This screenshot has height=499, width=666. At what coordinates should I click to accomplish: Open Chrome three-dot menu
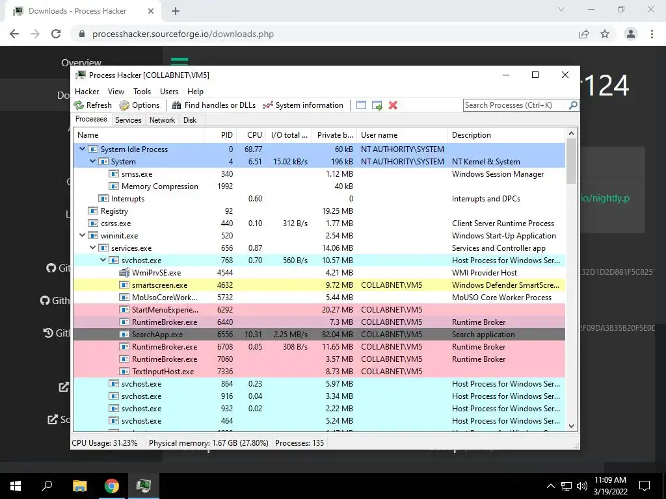(x=652, y=34)
